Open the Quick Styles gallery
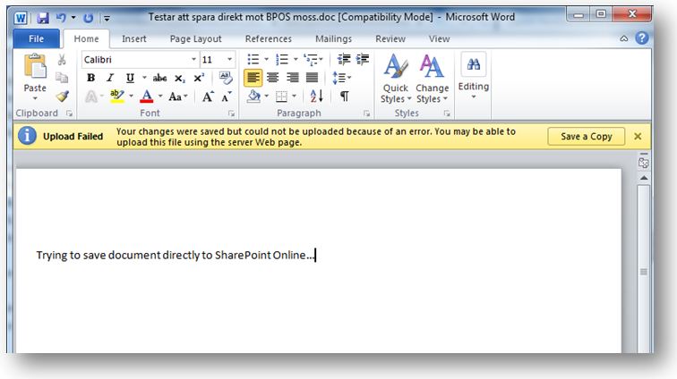 click(396, 78)
